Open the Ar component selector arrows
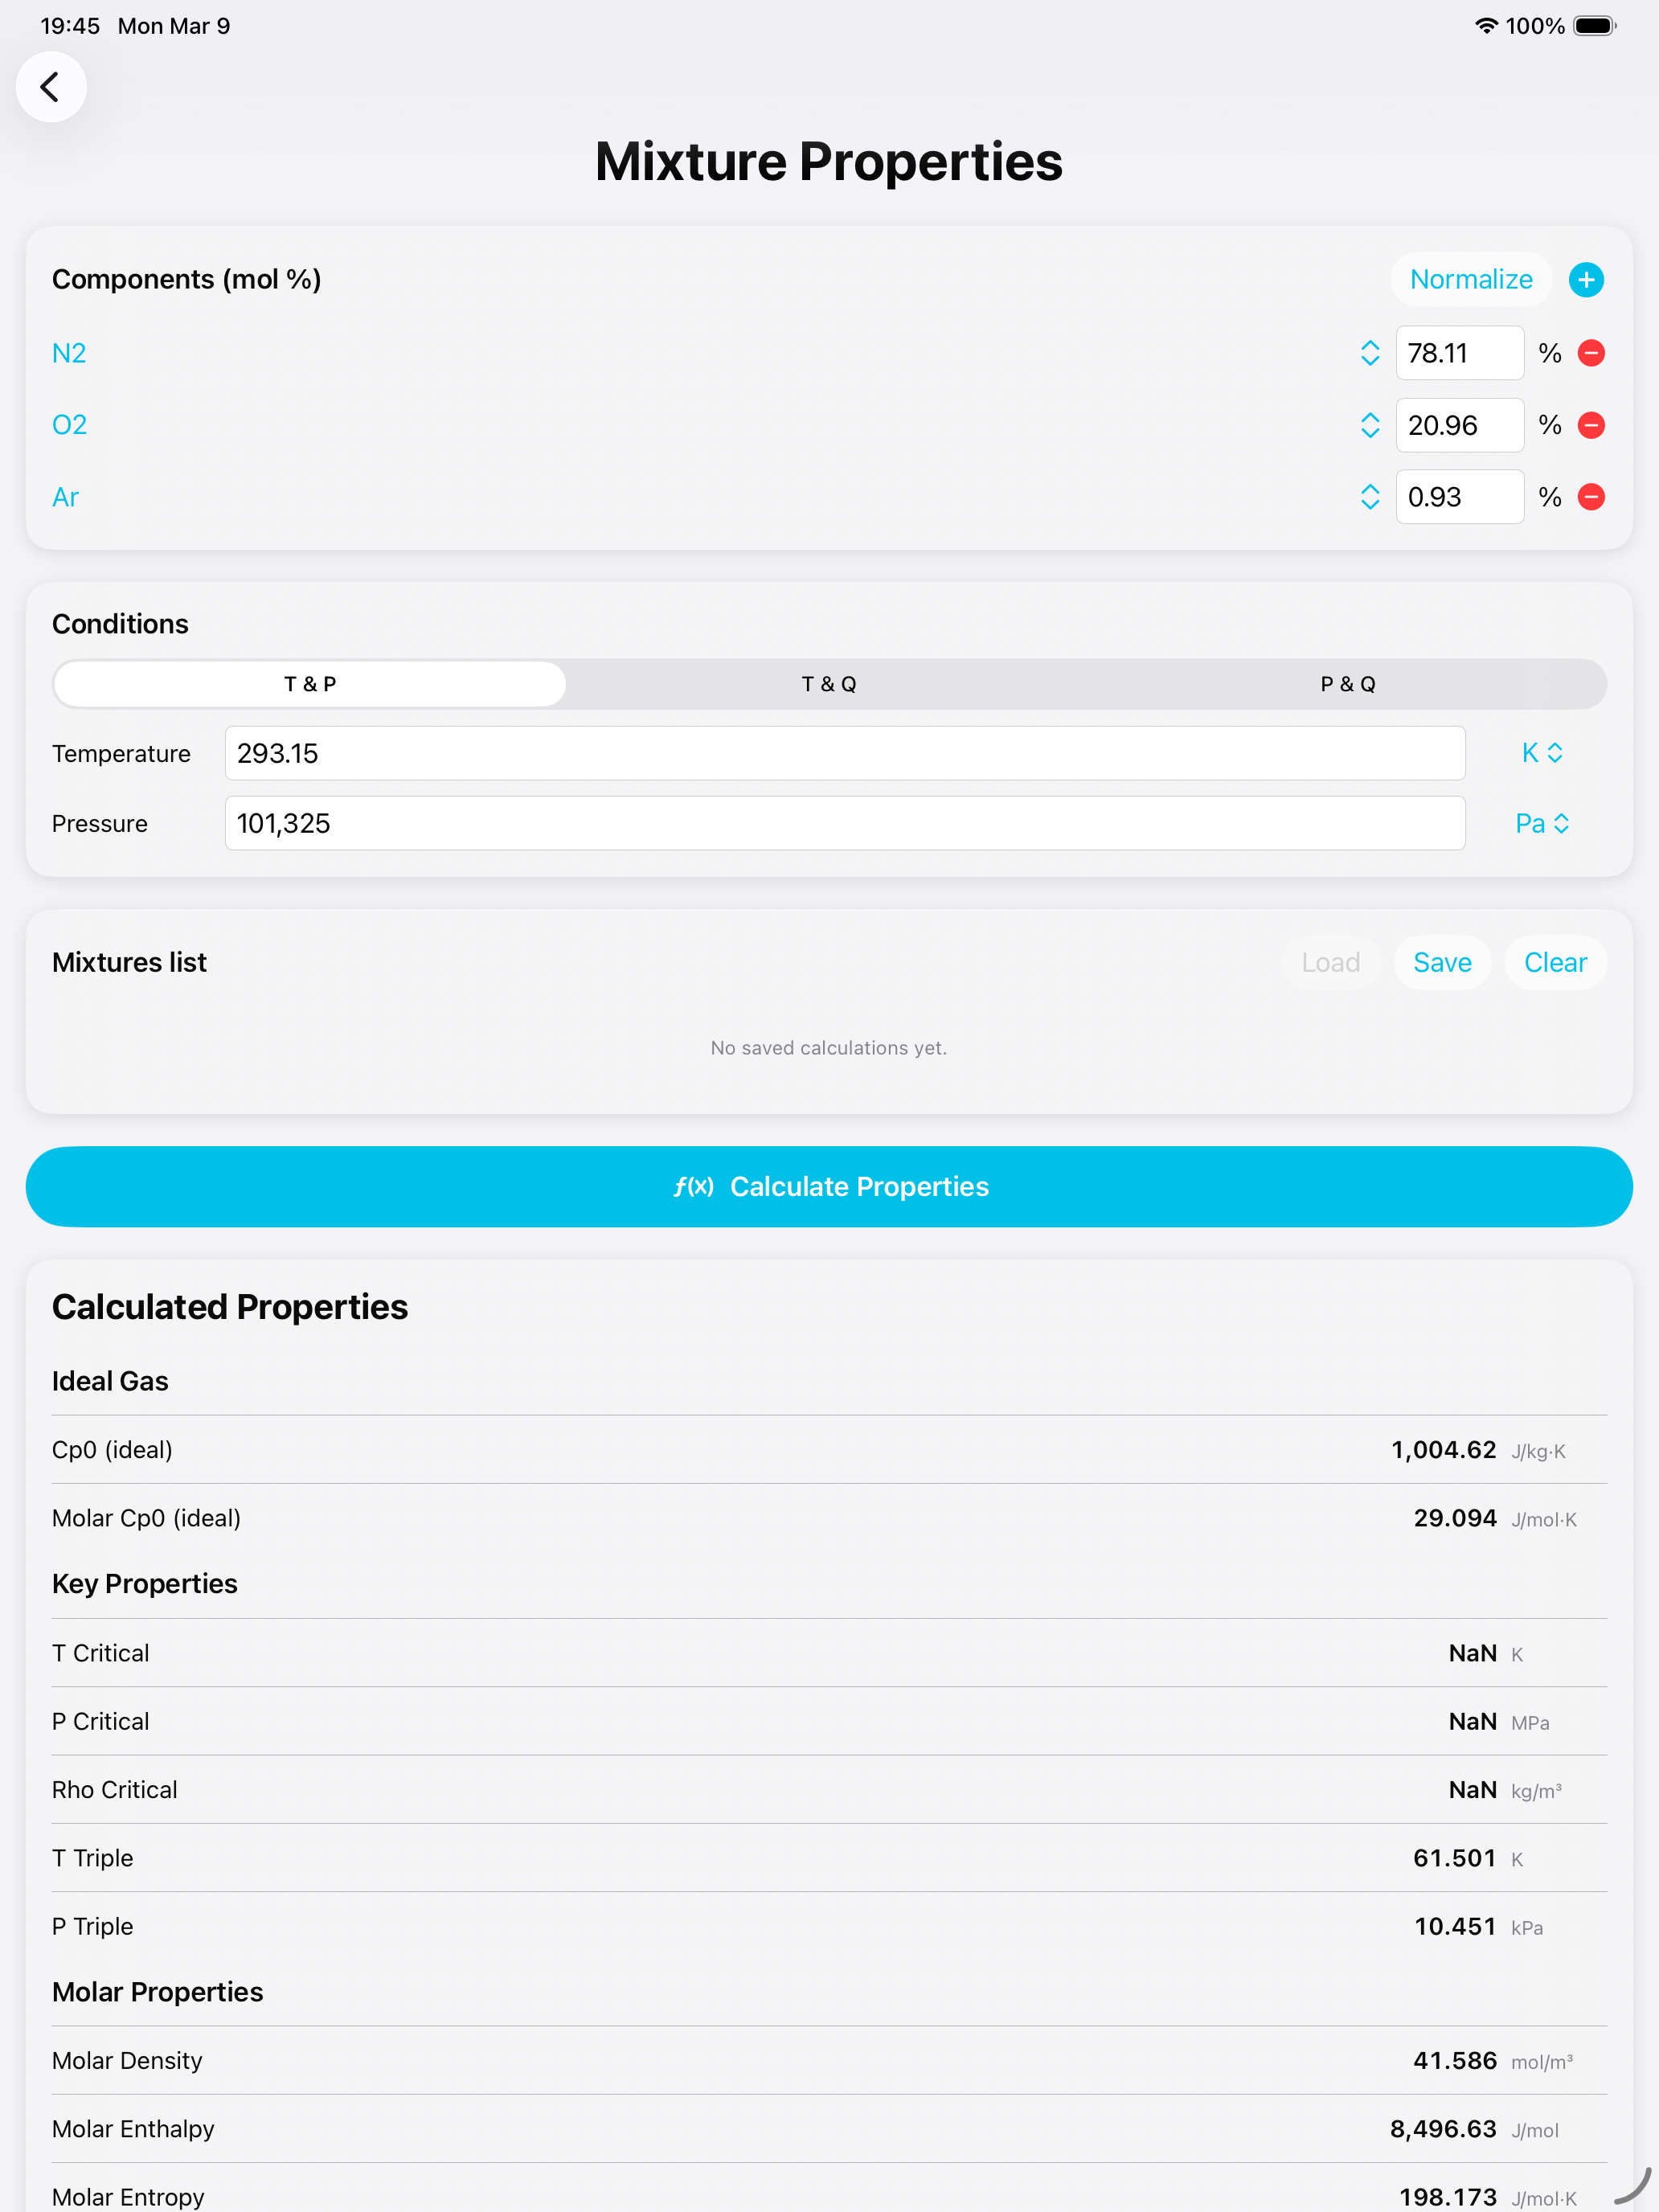The image size is (1659, 2212). click(1369, 497)
